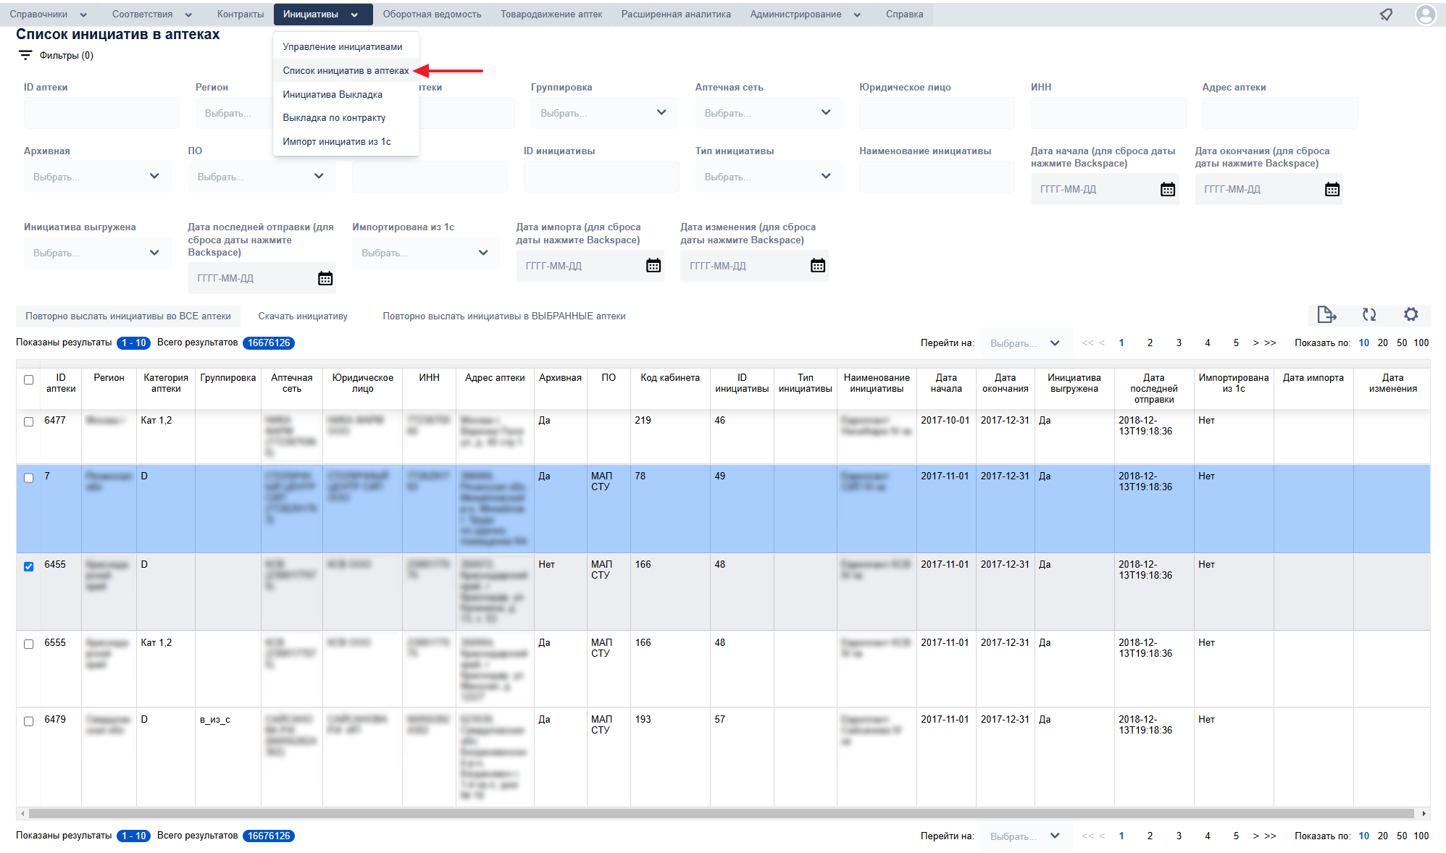Viewport: 1446px width, 853px height.
Task: Go to page 5 in bottom pagination
Action: coord(1236,836)
